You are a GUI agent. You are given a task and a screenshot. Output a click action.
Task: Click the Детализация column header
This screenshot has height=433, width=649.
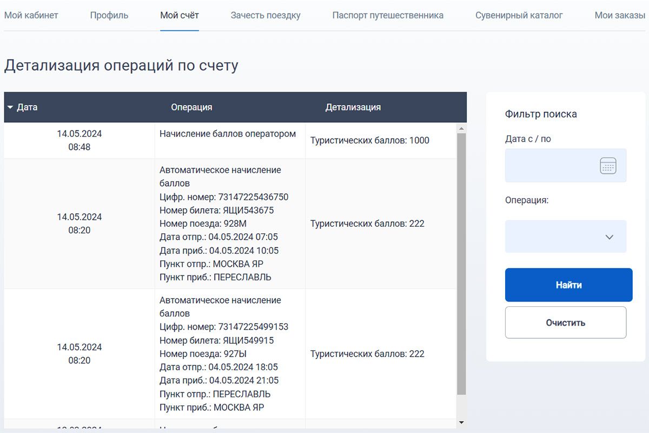pyautogui.click(x=353, y=107)
